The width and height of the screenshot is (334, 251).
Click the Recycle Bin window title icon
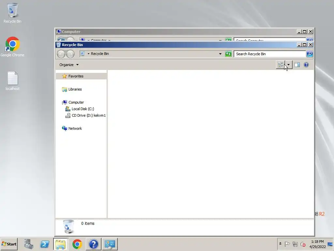click(x=59, y=44)
